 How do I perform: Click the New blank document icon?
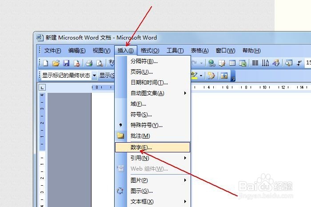pos(46,63)
